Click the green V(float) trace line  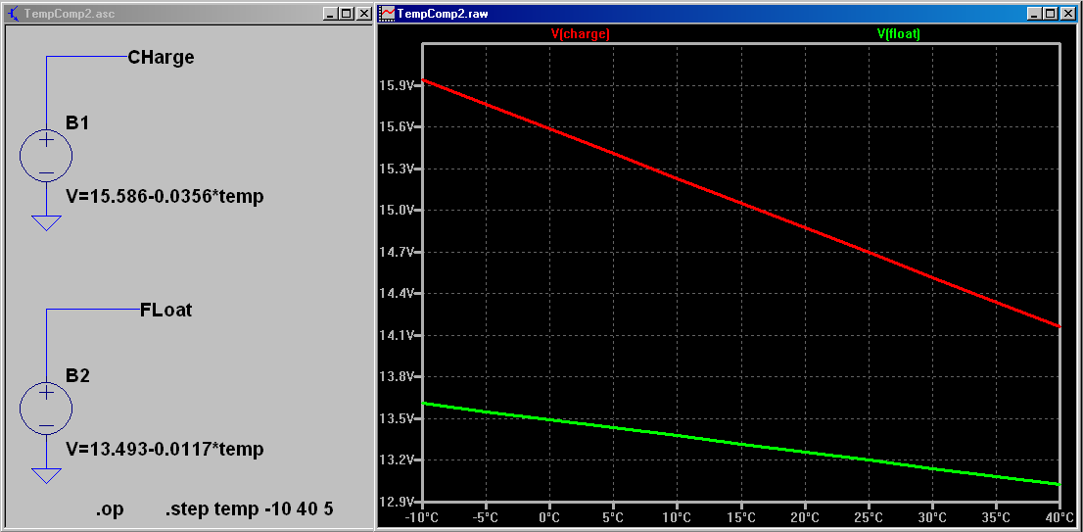(x=740, y=444)
